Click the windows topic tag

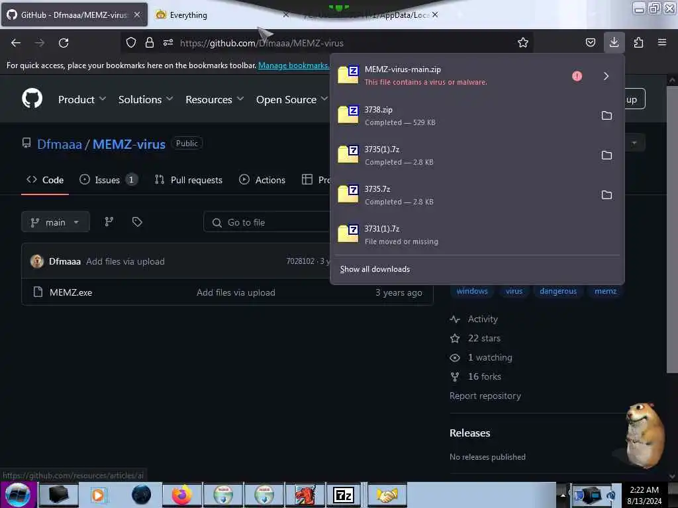472,291
